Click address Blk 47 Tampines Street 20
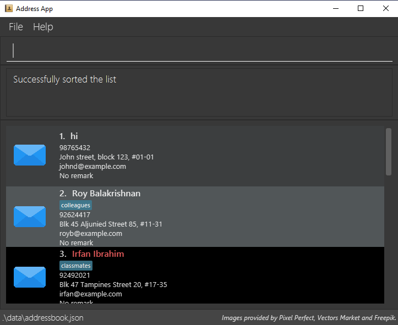The image size is (398, 325). (x=113, y=285)
